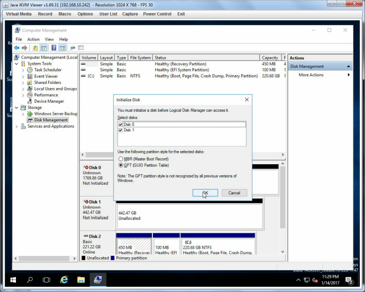Click Cancel in Initialize Disk dialog
Viewport: 365px width, 292px height.
click(x=234, y=193)
